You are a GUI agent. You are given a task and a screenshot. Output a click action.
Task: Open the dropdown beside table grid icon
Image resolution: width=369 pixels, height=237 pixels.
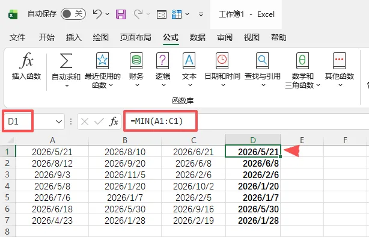coord(187,14)
